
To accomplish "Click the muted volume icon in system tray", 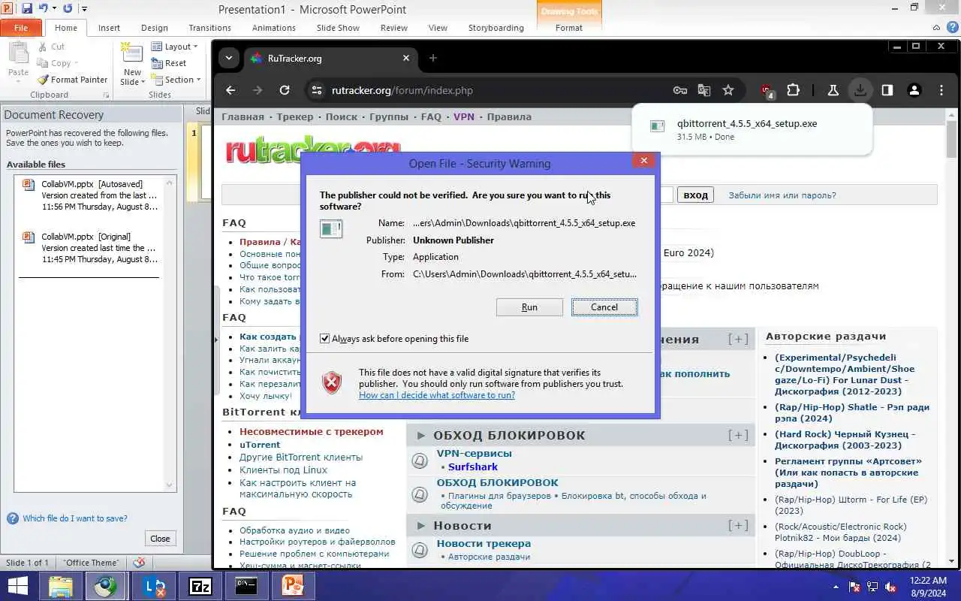I will [890, 587].
